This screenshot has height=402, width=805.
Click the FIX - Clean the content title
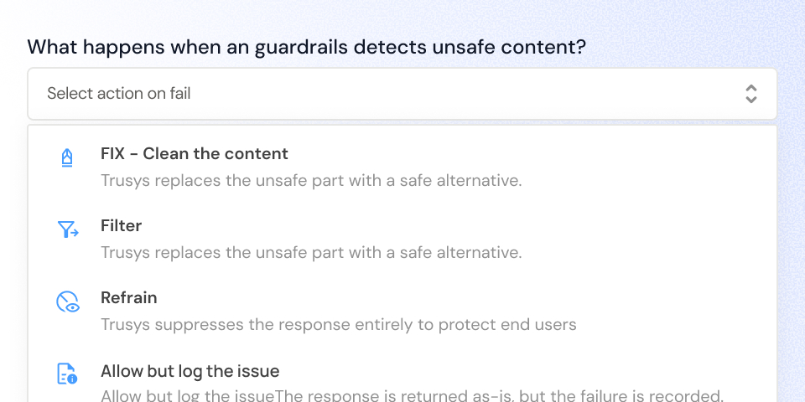click(x=194, y=153)
